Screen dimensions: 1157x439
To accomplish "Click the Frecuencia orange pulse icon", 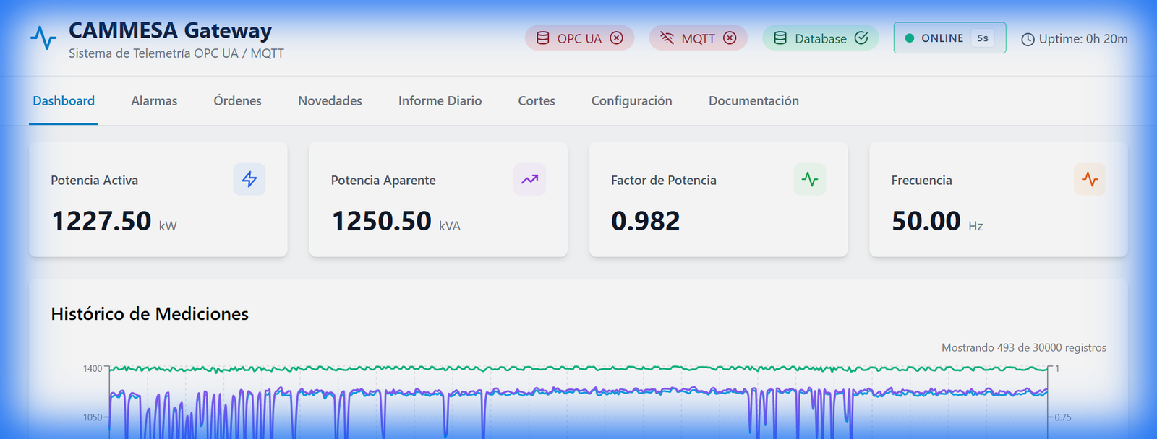I will coord(1090,179).
